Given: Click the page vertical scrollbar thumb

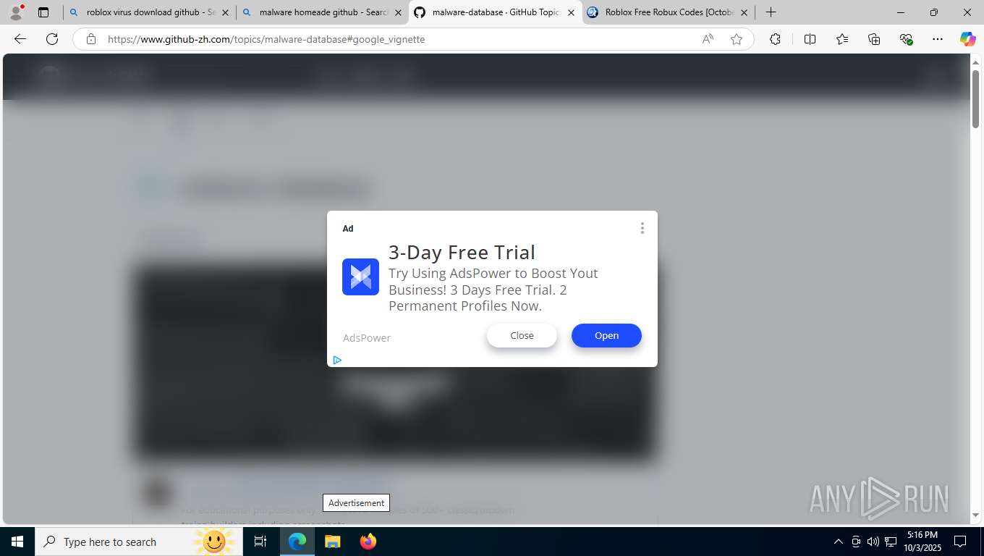Looking at the screenshot, I should (975, 98).
